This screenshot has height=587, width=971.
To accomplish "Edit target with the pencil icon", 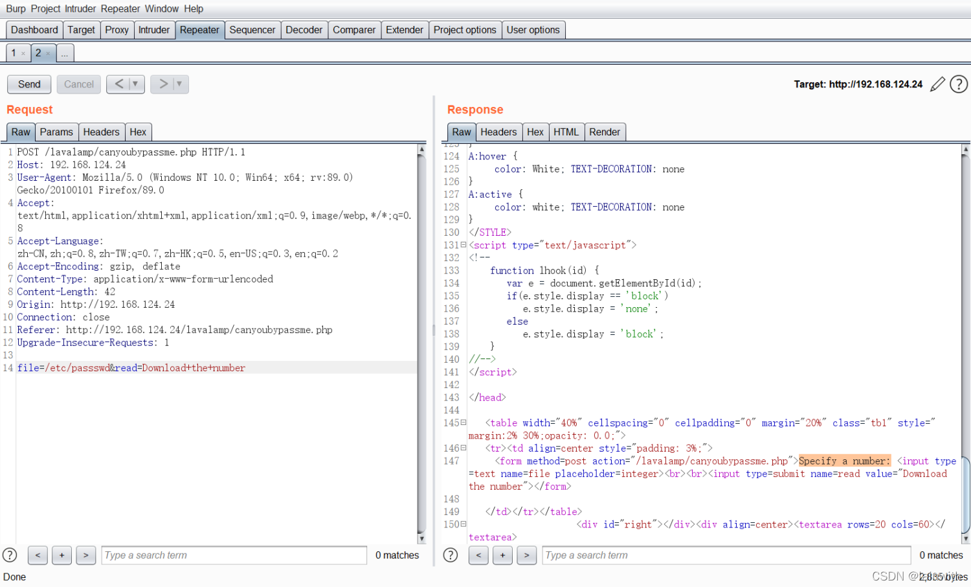I will point(937,84).
